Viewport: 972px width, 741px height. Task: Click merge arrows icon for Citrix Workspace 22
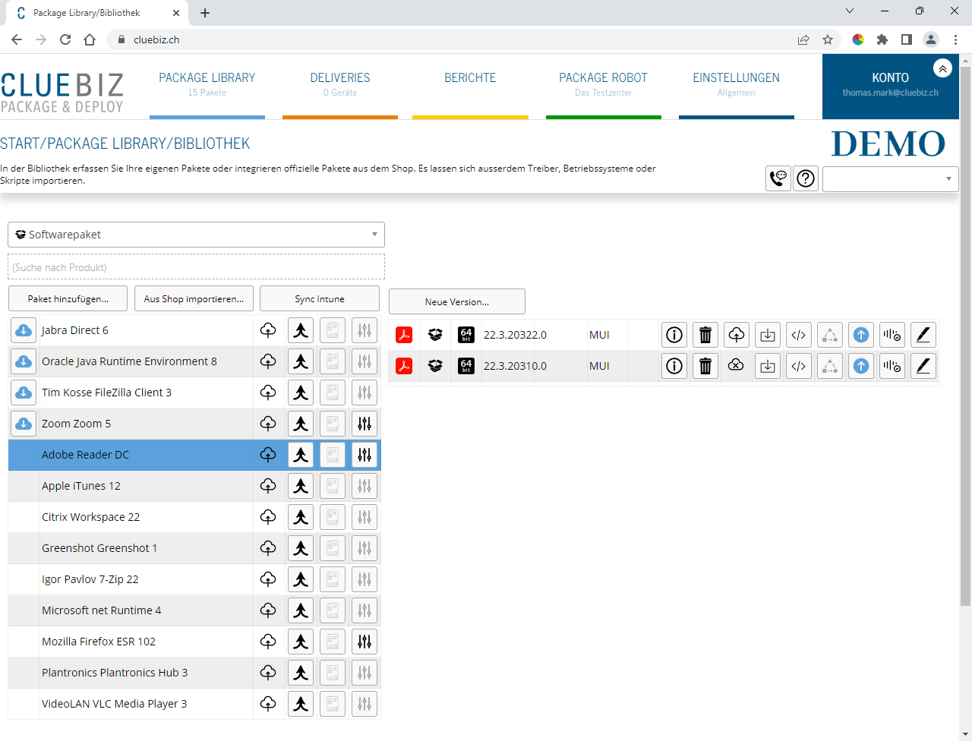(301, 517)
